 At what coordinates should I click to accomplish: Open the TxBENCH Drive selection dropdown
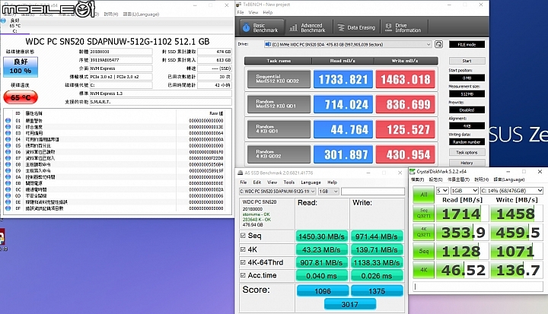click(348, 44)
